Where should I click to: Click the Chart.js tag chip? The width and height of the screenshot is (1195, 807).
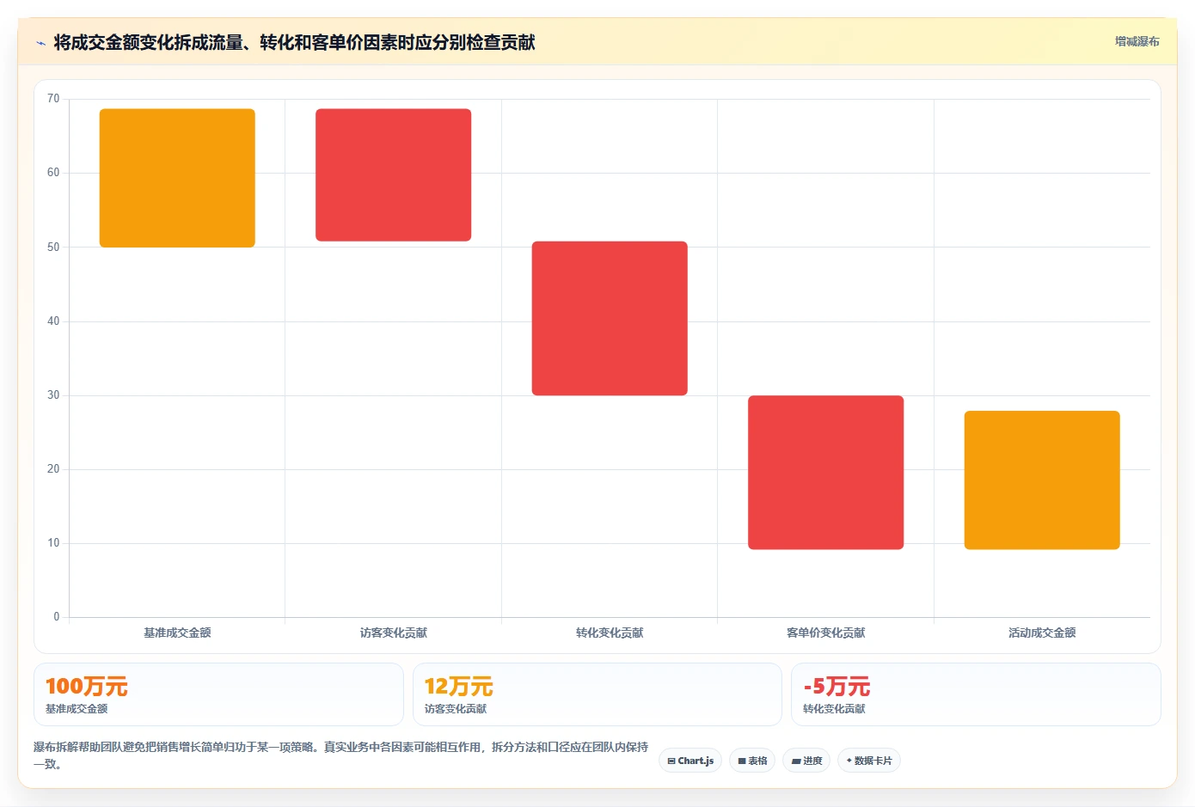tap(690, 761)
